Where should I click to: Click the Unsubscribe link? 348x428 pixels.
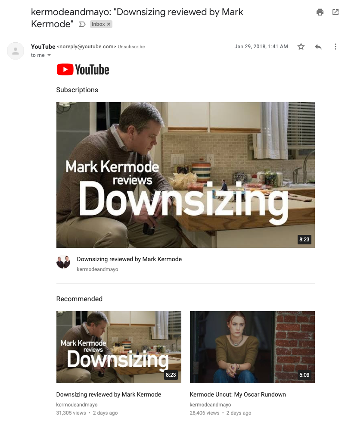coord(131,47)
